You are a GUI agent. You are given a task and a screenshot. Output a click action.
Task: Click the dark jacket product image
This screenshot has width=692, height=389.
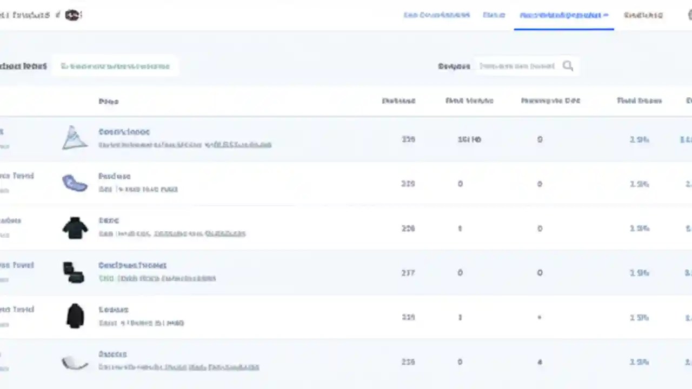pyautogui.click(x=75, y=317)
